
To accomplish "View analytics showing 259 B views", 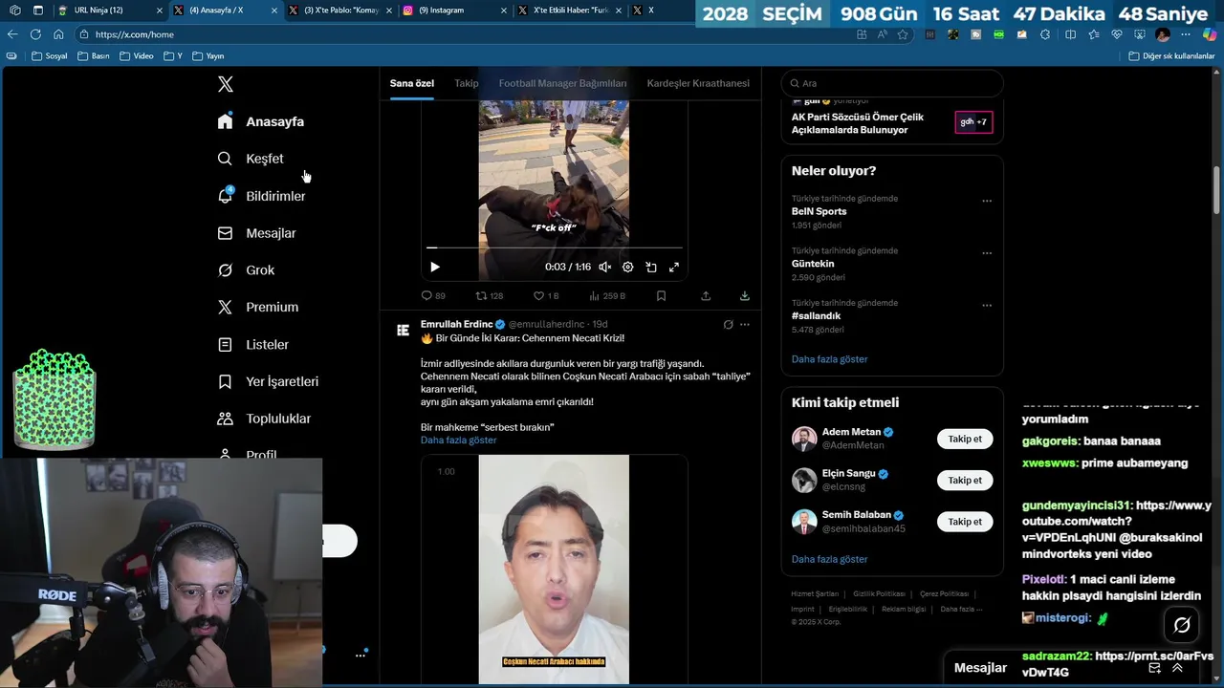I will click(607, 296).
